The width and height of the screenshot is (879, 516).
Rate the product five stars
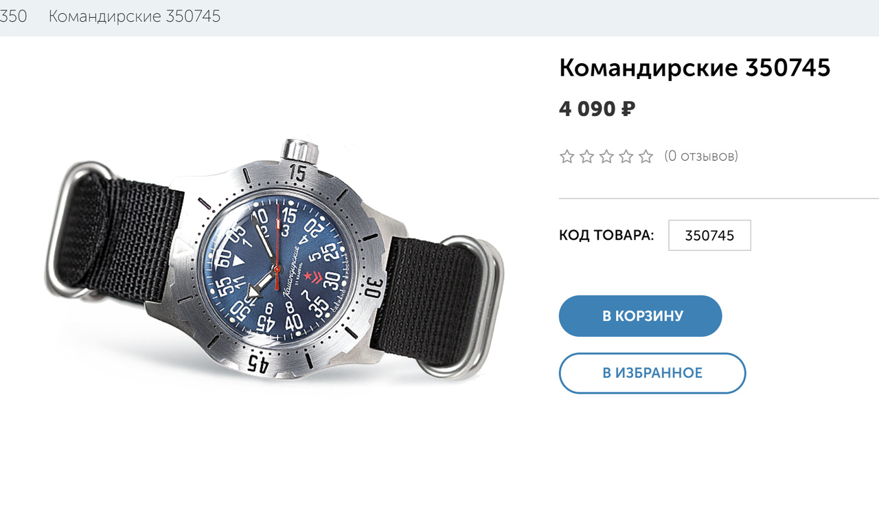click(646, 157)
